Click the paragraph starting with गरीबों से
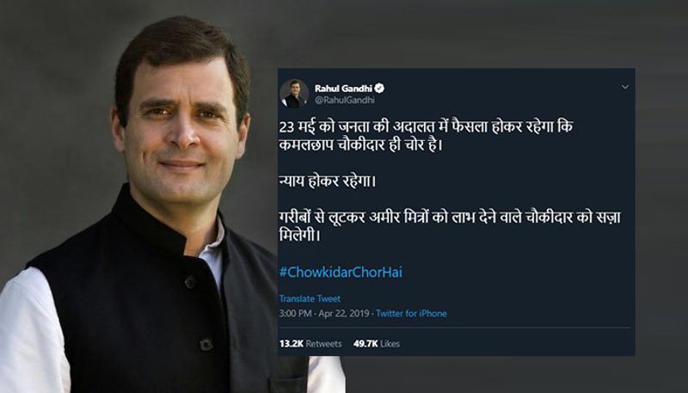The image size is (688, 393). coord(450,226)
